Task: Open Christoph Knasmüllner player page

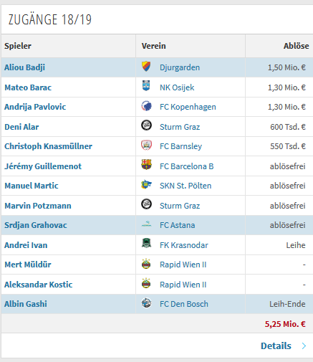Action: click(x=48, y=146)
